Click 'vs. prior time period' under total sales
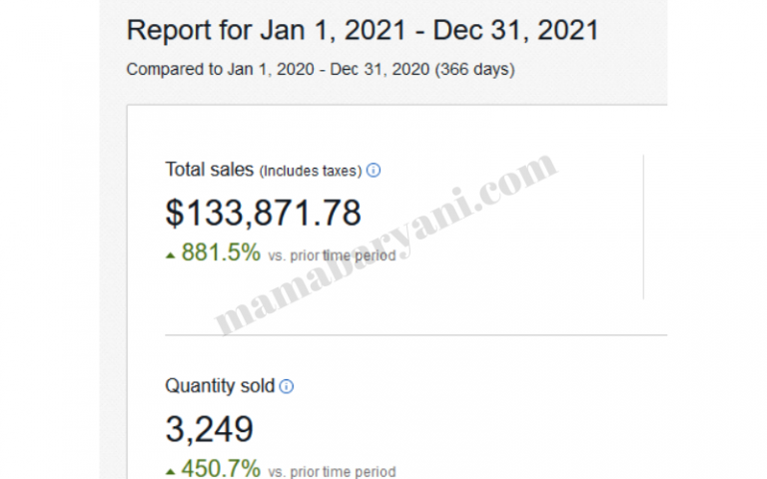 pos(333,255)
